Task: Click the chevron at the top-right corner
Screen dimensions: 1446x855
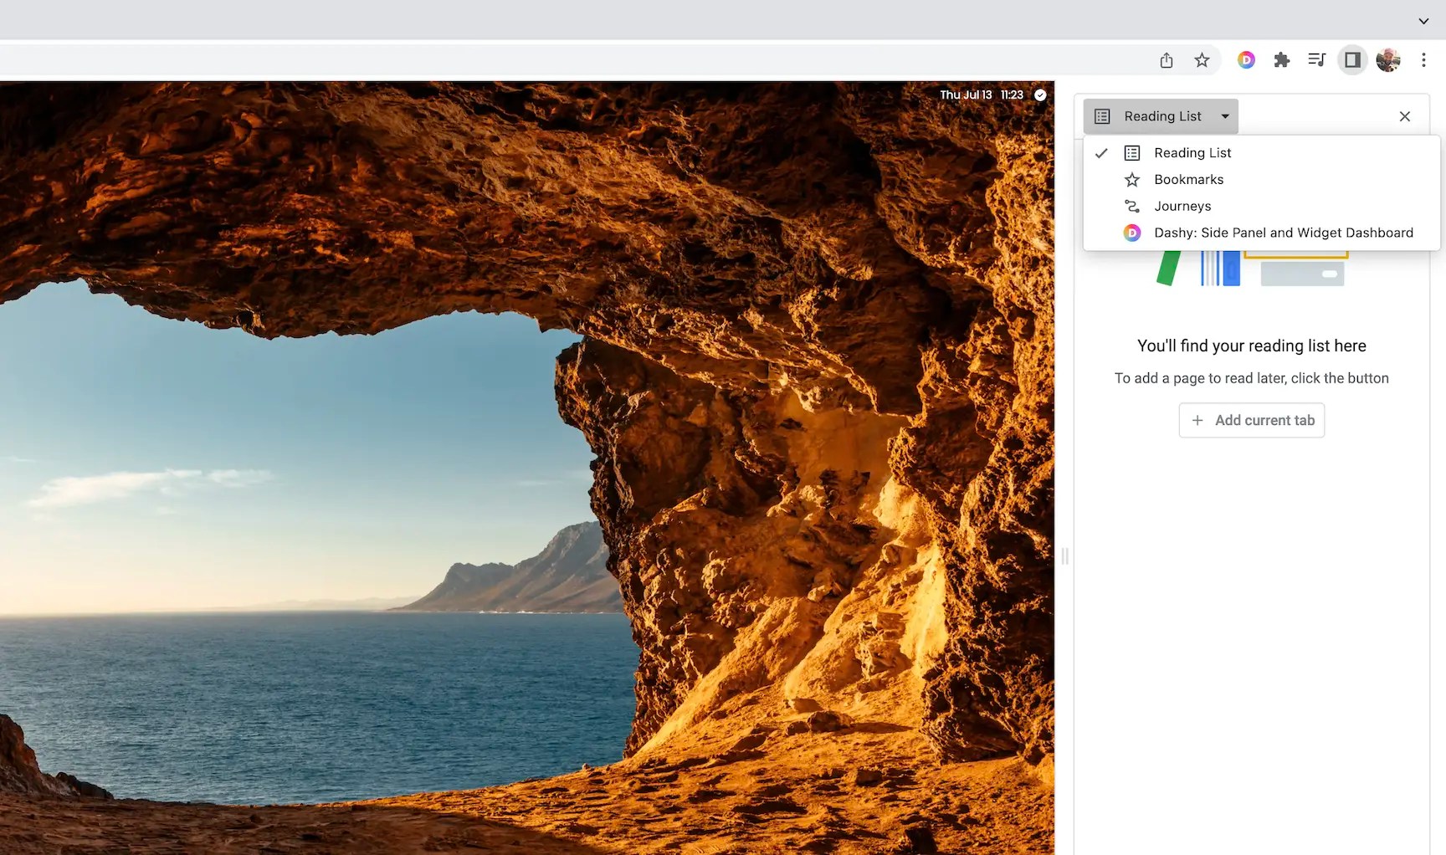Action: (1423, 20)
